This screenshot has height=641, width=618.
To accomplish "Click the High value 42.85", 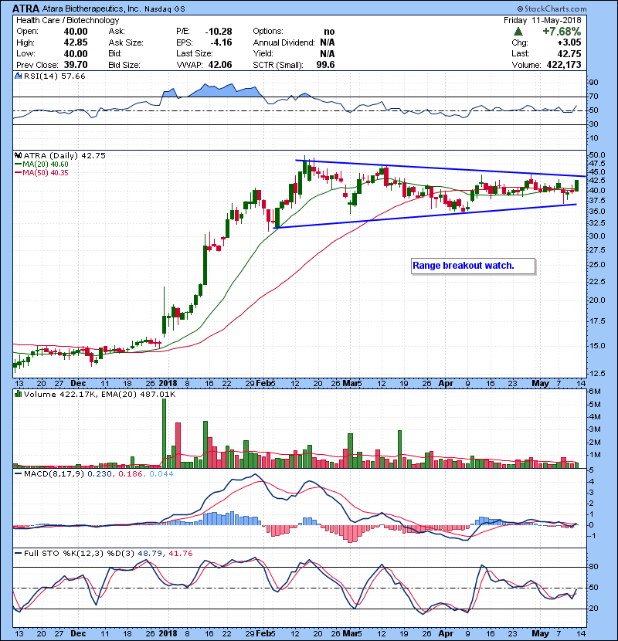I will click(76, 42).
